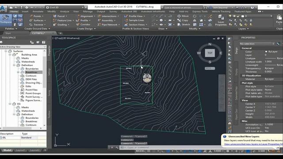Expand the Create Design panel
This screenshot has height=159, width=283.
pyautogui.click(x=86, y=29)
